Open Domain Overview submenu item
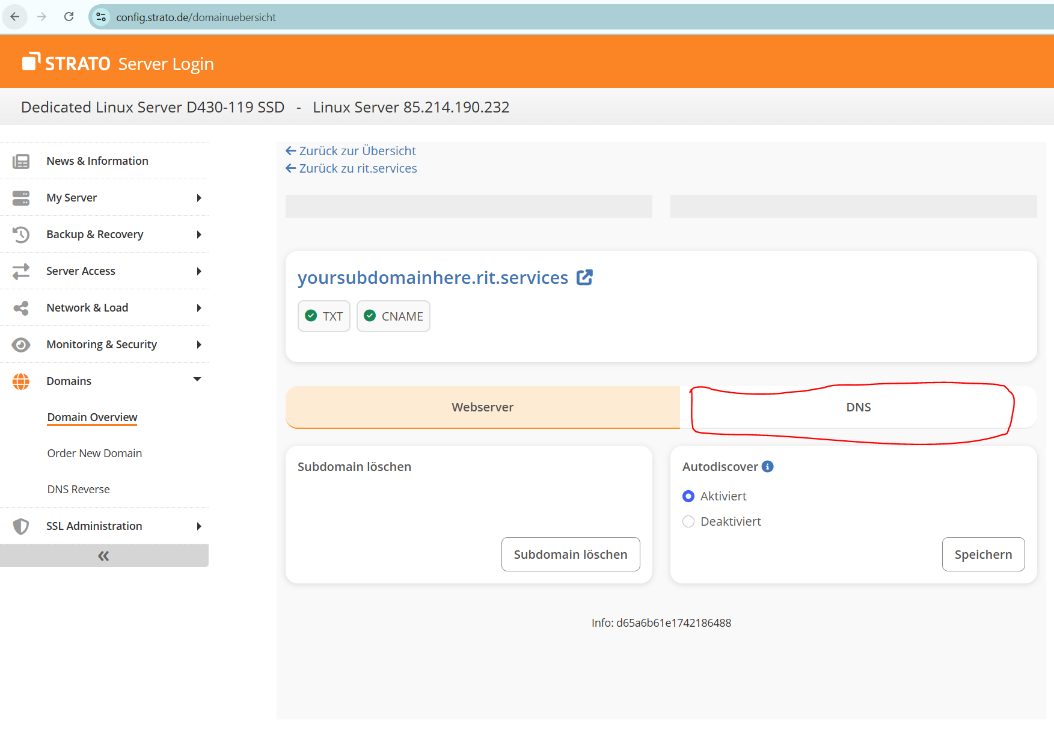 92,417
